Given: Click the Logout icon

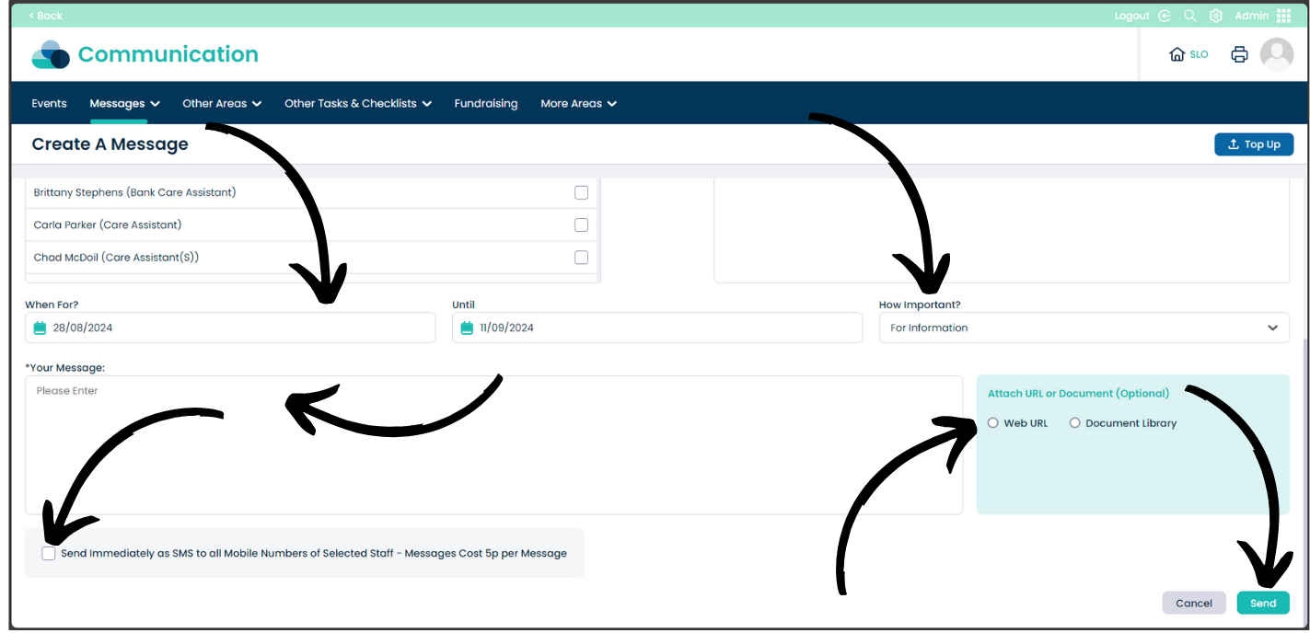Looking at the screenshot, I should (1165, 16).
